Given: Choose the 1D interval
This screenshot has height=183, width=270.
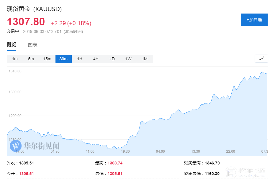Looking at the screenshot, I should point(112,59).
